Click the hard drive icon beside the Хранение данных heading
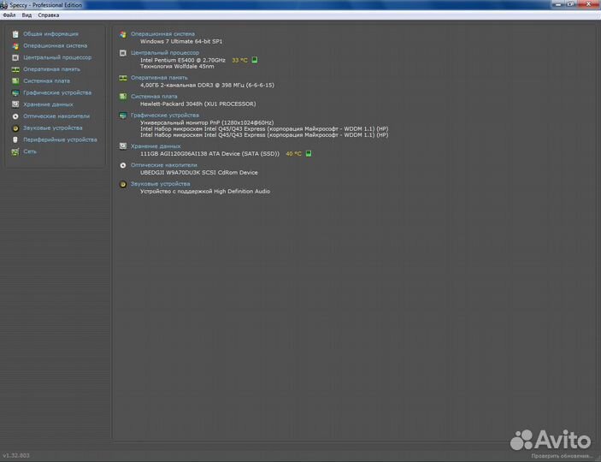This screenshot has width=601, height=462. pyautogui.click(x=123, y=146)
